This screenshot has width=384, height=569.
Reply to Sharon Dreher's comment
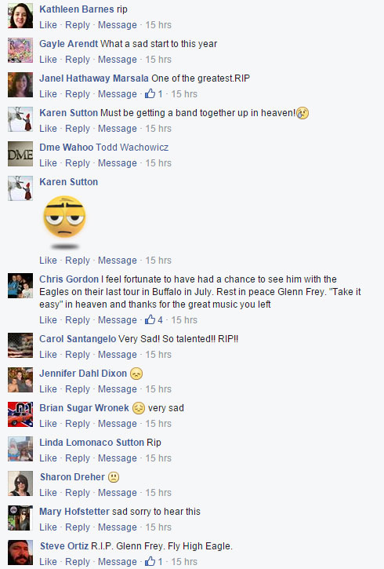tap(78, 493)
